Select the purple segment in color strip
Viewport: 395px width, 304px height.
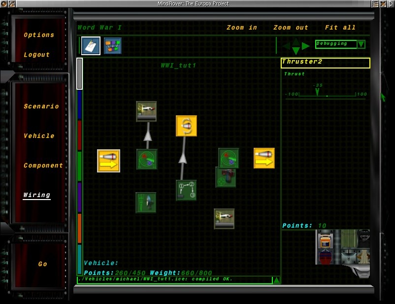[80, 198]
